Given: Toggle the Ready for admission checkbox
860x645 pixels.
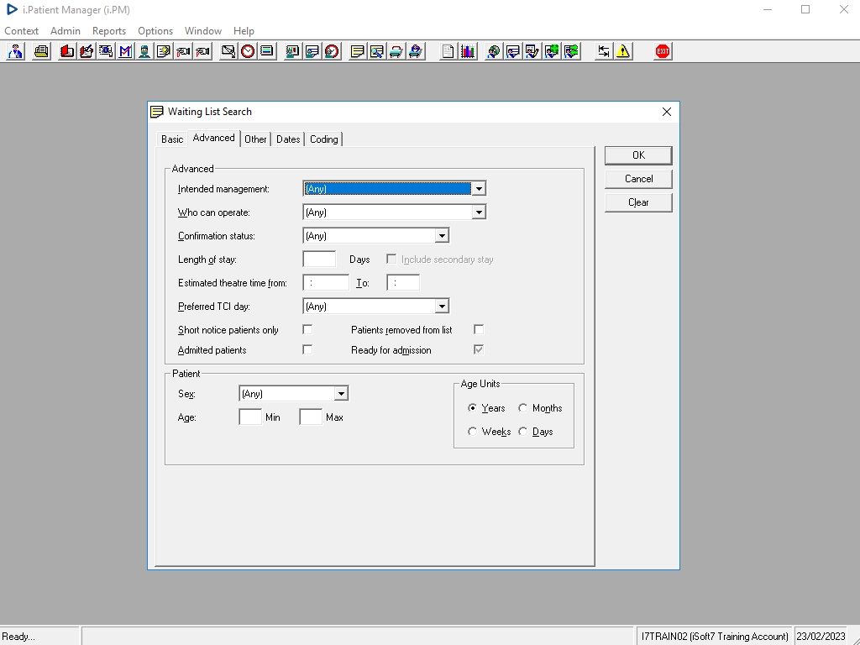Looking at the screenshot, I should [x=479, y=350].
